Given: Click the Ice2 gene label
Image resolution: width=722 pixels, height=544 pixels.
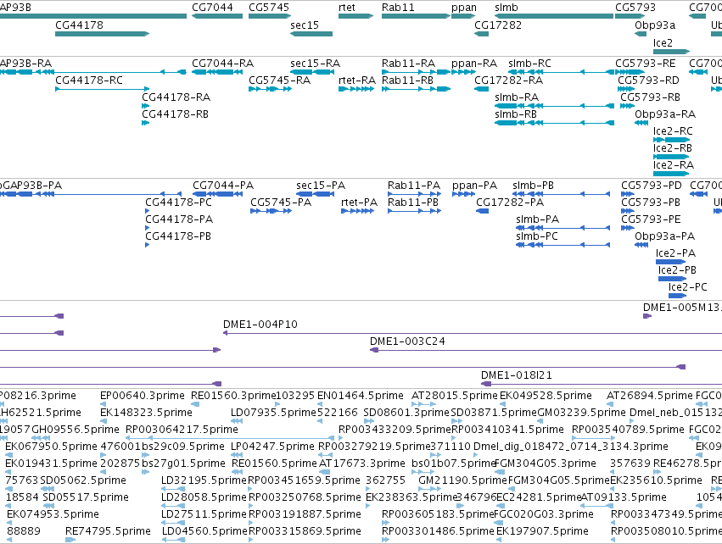Looking at the screenshot, I should click(663, 42).
